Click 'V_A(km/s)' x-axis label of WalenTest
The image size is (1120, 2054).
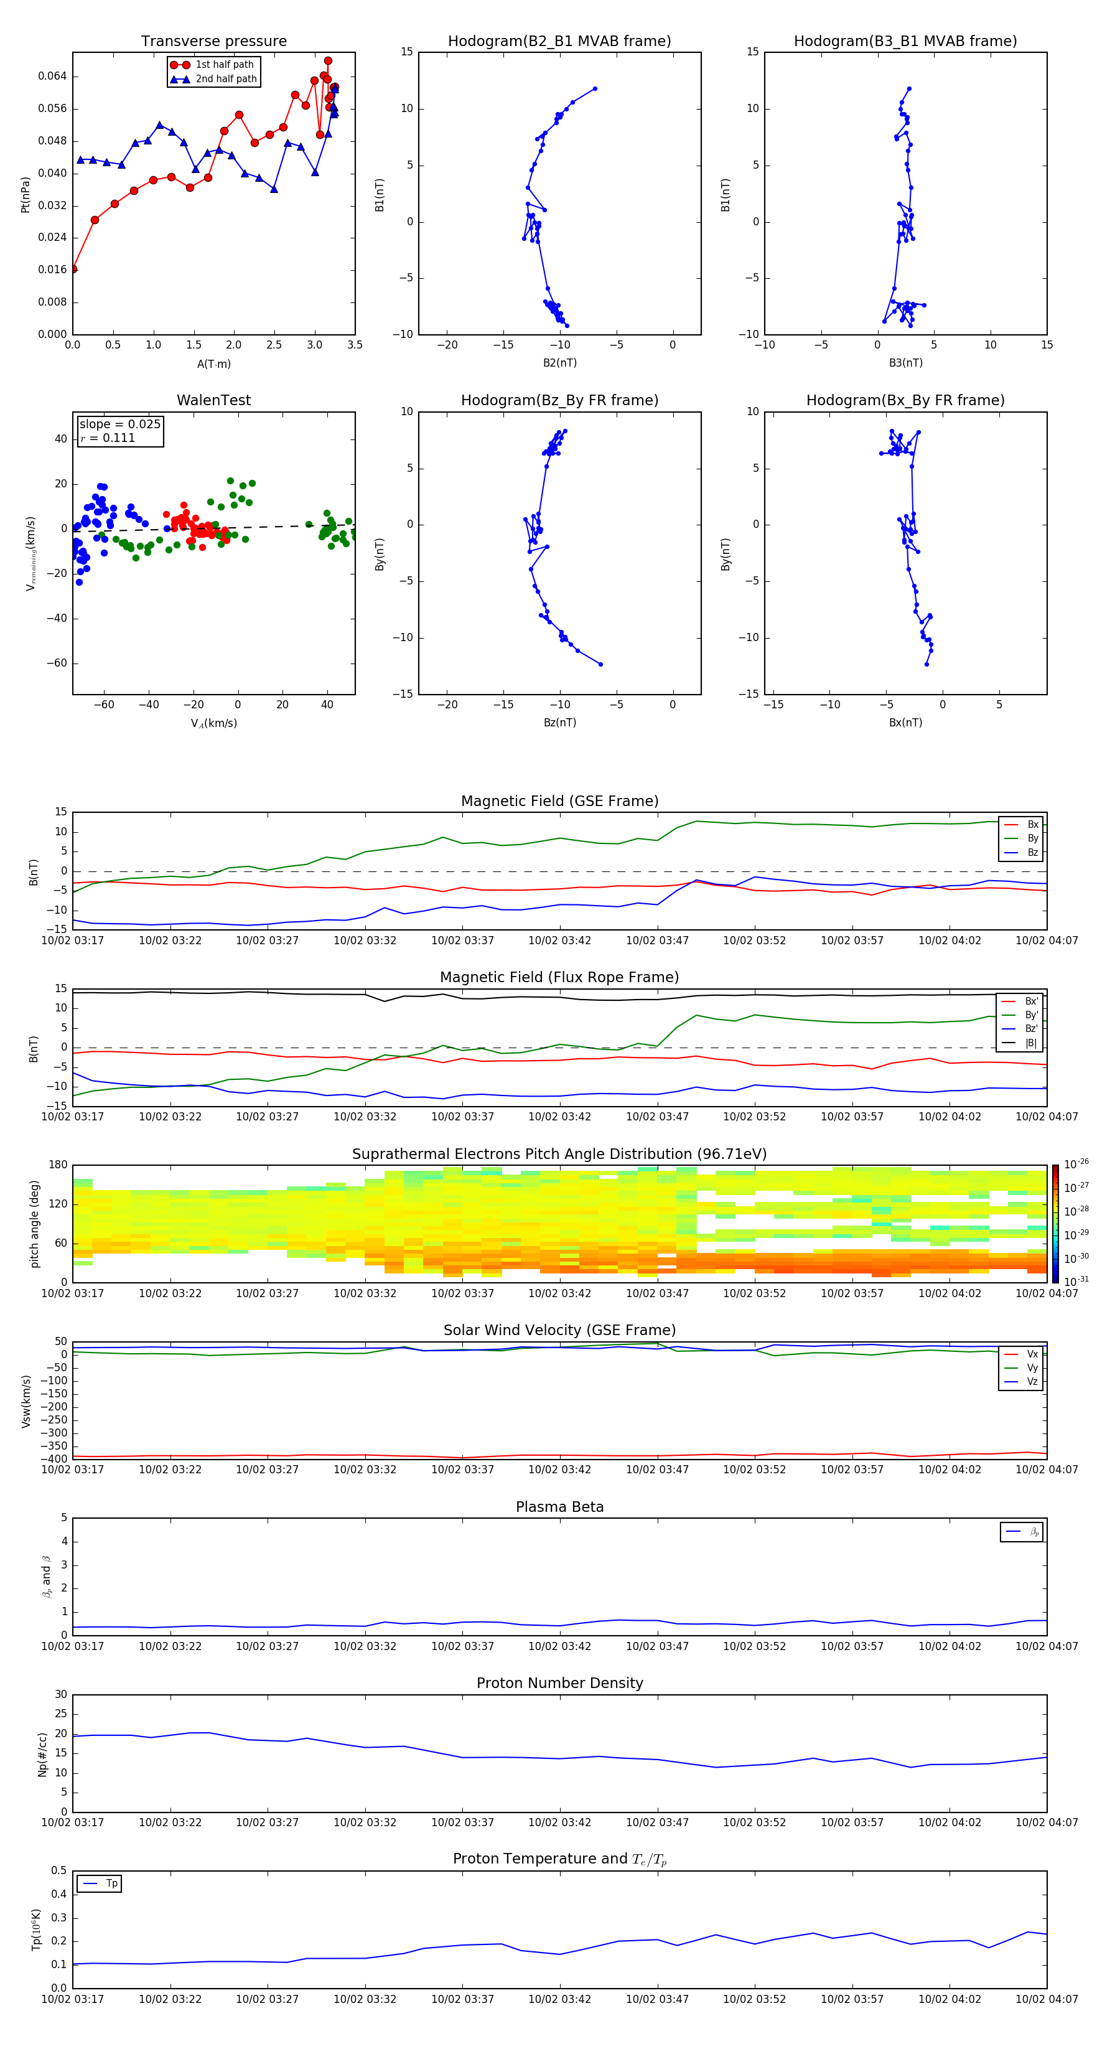click(213, 724)
